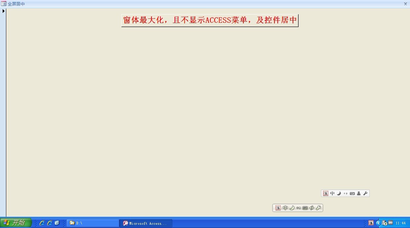Click the vm VMware tray icon
The height and width of the screenshot is (228, 410).
point(390,223)
